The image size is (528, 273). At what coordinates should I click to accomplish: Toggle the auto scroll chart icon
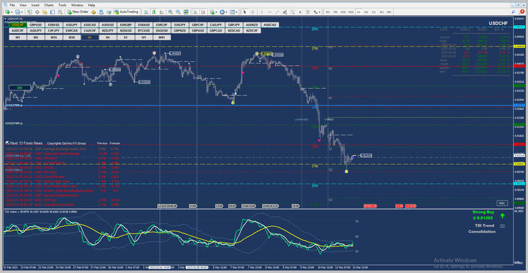coord(195,12)
